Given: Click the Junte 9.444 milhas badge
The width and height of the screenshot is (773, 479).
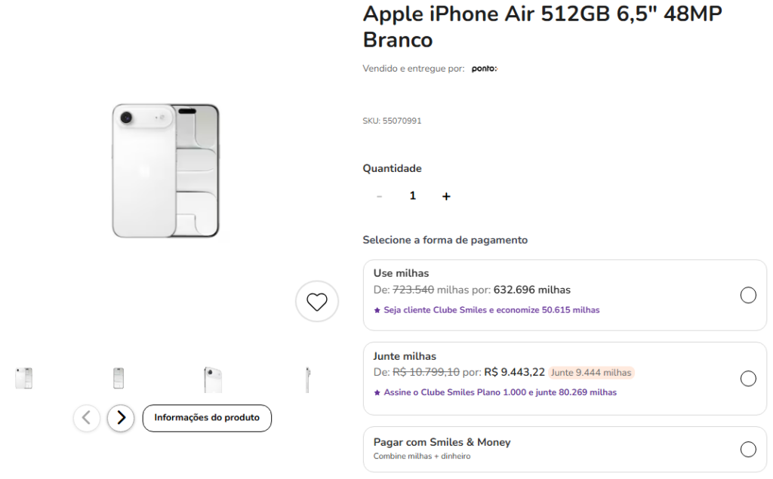Looking at the screenshot, I should pos(591,373).
